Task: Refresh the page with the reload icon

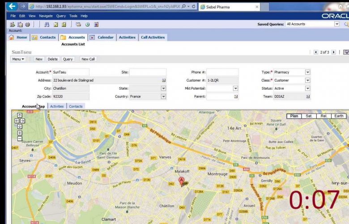Action: coord(194,6)
